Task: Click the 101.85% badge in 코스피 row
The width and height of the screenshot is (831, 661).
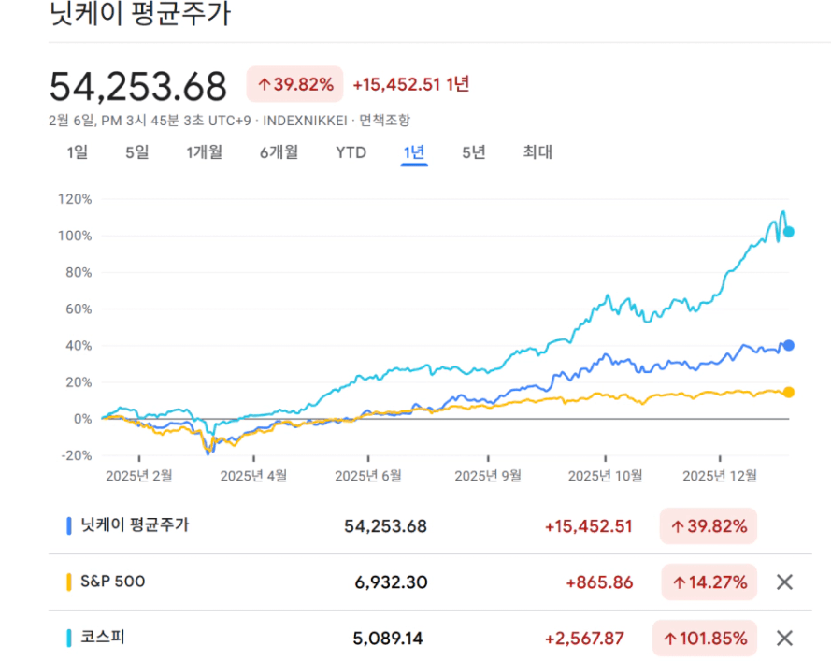Action: (x=705, y=639)
